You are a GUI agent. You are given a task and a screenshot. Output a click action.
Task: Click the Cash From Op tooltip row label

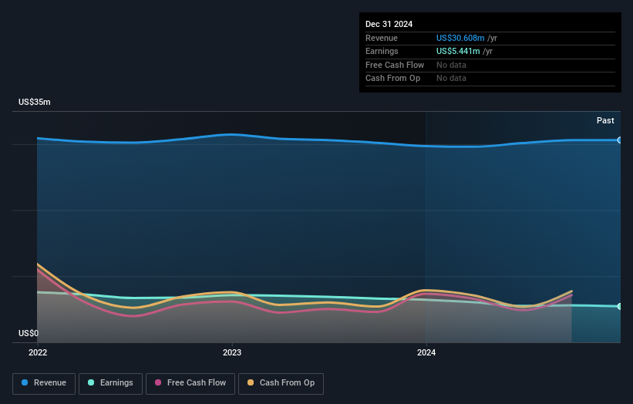pos(392,79)
